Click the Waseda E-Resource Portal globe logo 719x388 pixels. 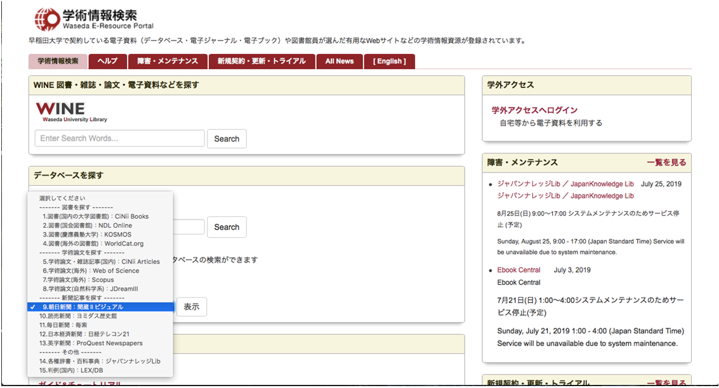coord(47,19)
